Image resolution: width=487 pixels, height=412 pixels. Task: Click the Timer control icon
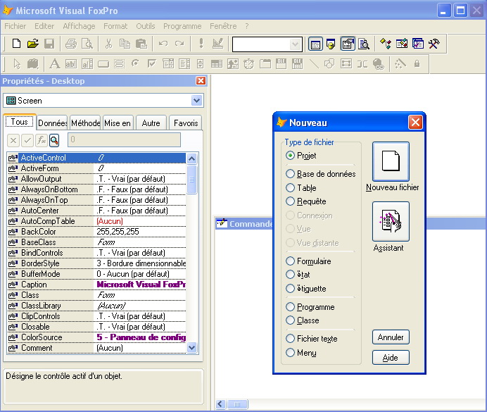[249, 64]
